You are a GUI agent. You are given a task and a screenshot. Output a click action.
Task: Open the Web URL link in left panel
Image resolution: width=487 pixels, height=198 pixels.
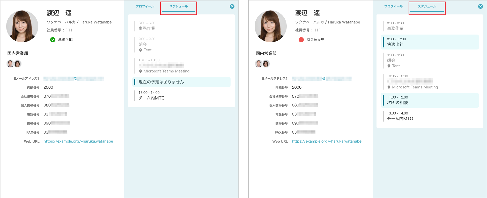tap(78, 141)
